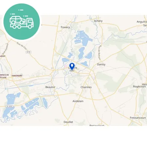Click the tow truck badge icon

(x=22, y=21)
